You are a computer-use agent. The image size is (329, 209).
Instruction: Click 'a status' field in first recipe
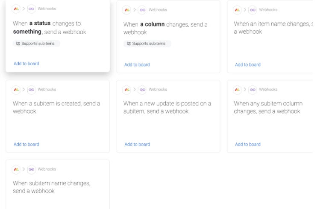[40, 23]
